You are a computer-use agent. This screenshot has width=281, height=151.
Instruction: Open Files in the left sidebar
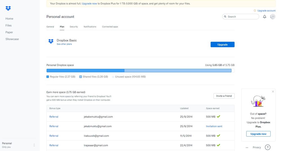click(9, 26)
